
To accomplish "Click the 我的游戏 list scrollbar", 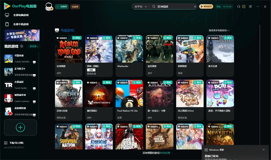I will tap(39, 85).
